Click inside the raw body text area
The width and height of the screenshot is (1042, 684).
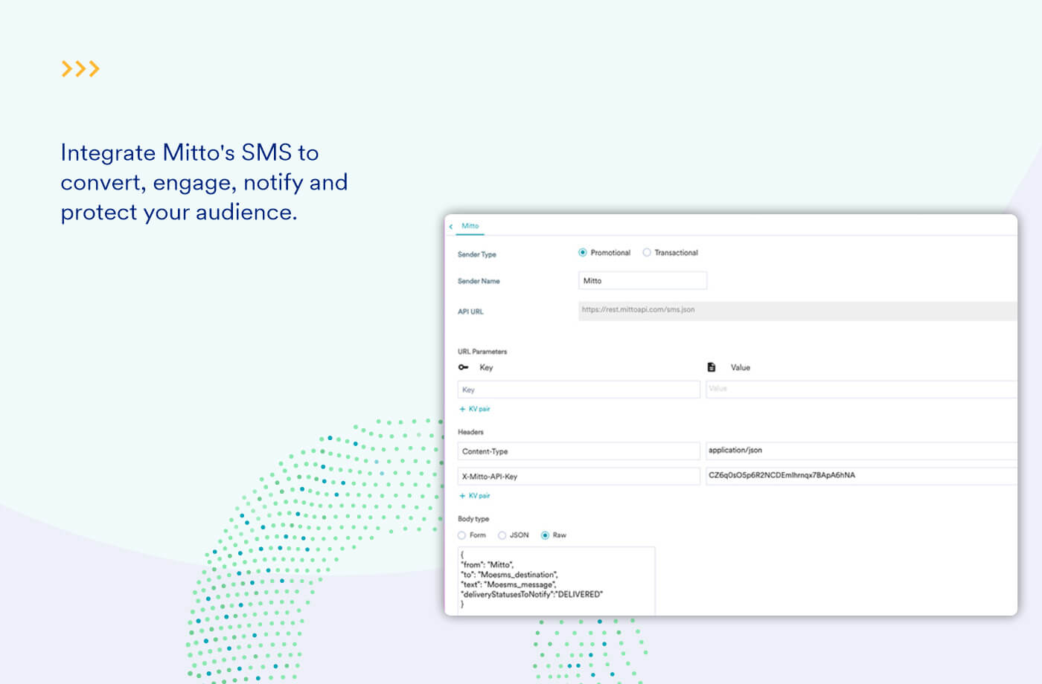tap(556, 581)
